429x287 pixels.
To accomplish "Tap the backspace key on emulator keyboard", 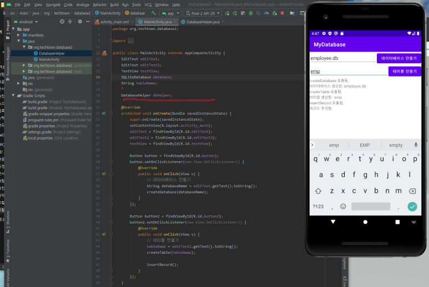I will click(412, 191).
